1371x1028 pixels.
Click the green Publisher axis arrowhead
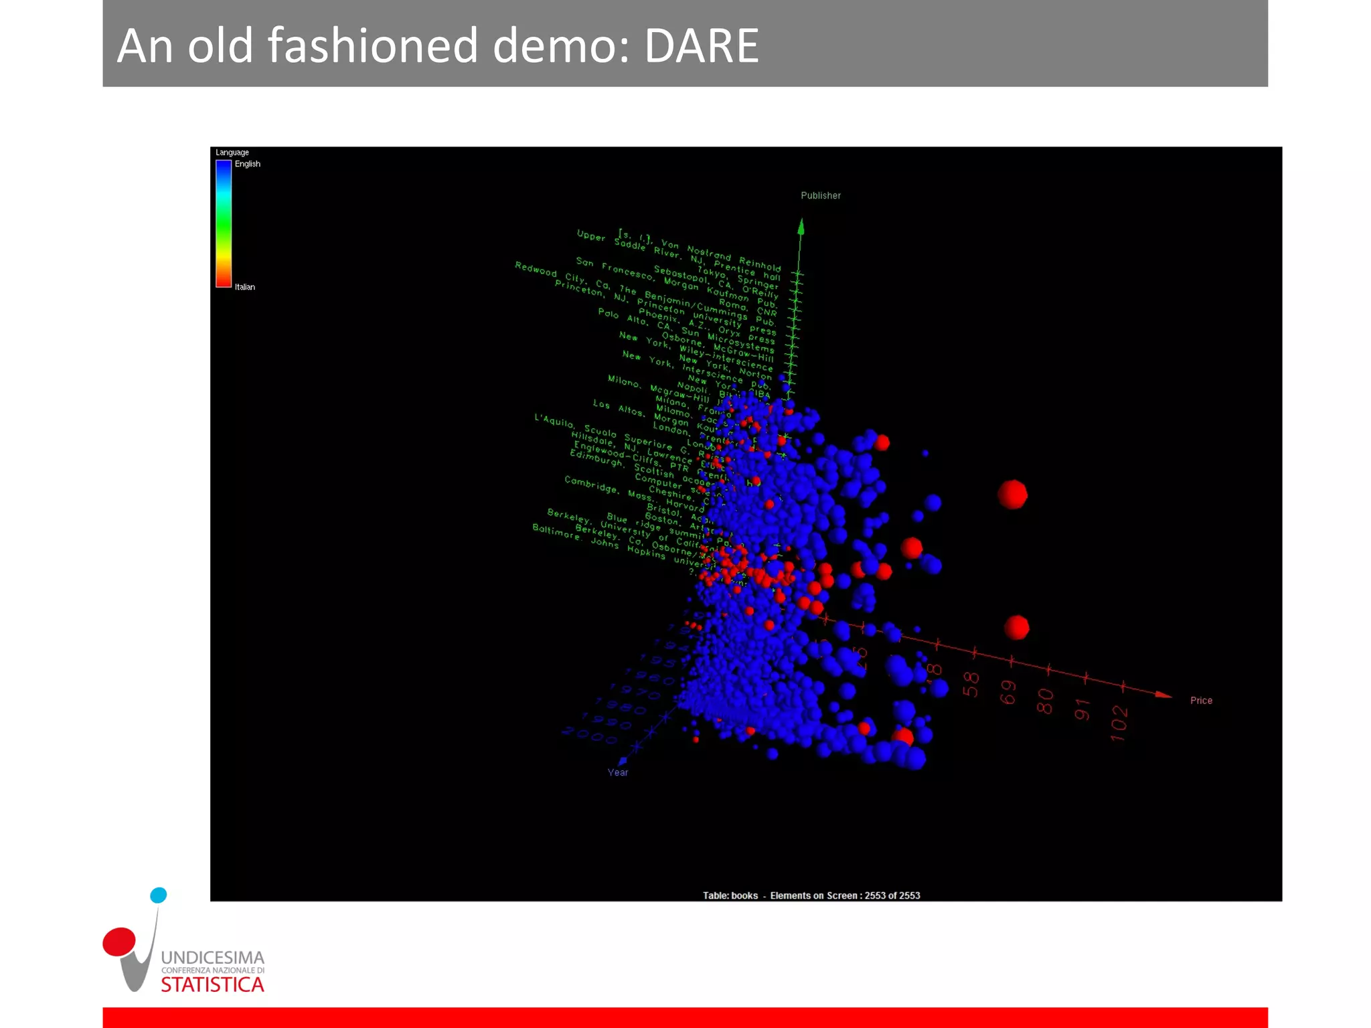(x=801, y=226)
